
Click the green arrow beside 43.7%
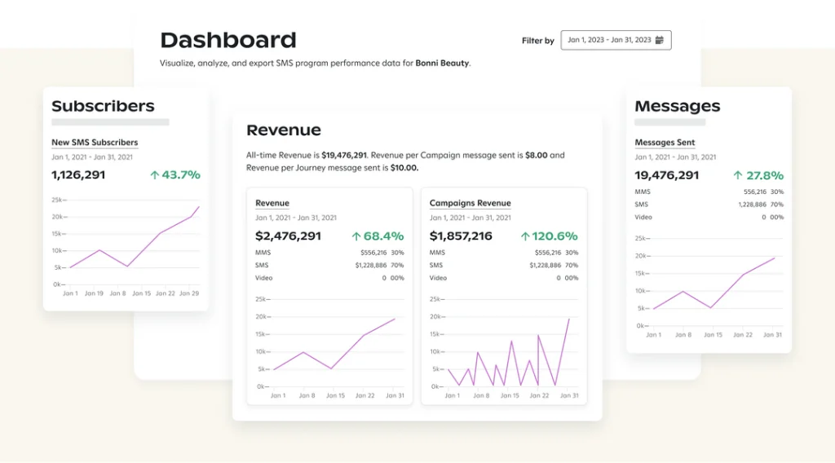(x=154, y=174)
